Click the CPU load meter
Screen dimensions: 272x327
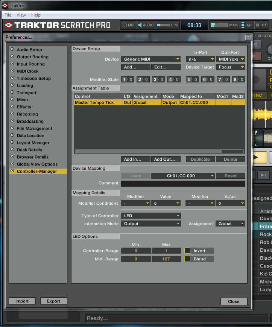coord(163,25)
